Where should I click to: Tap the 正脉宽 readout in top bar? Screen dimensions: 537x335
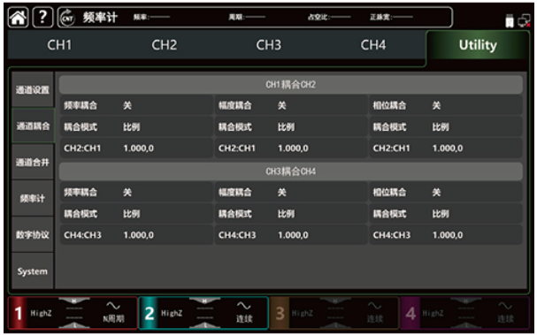click(391, 17)
